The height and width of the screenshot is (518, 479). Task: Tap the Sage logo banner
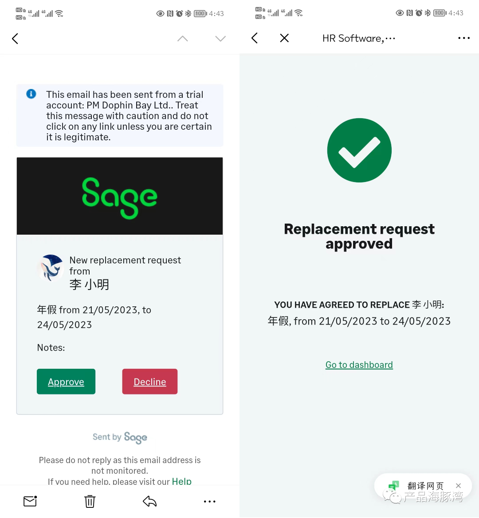pos(120,196)
